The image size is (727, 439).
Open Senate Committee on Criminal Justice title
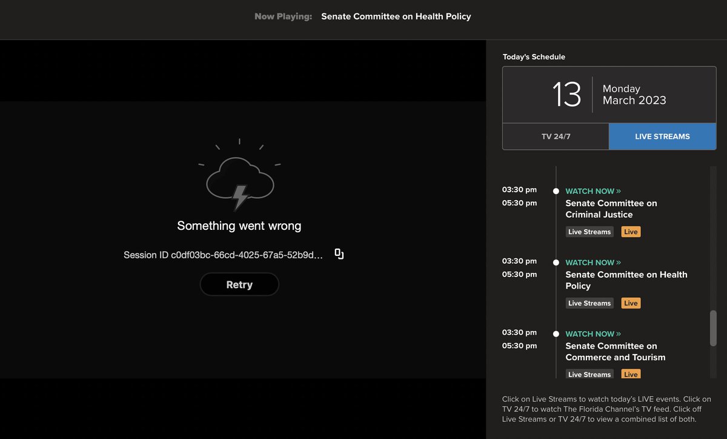pos(611,209)
